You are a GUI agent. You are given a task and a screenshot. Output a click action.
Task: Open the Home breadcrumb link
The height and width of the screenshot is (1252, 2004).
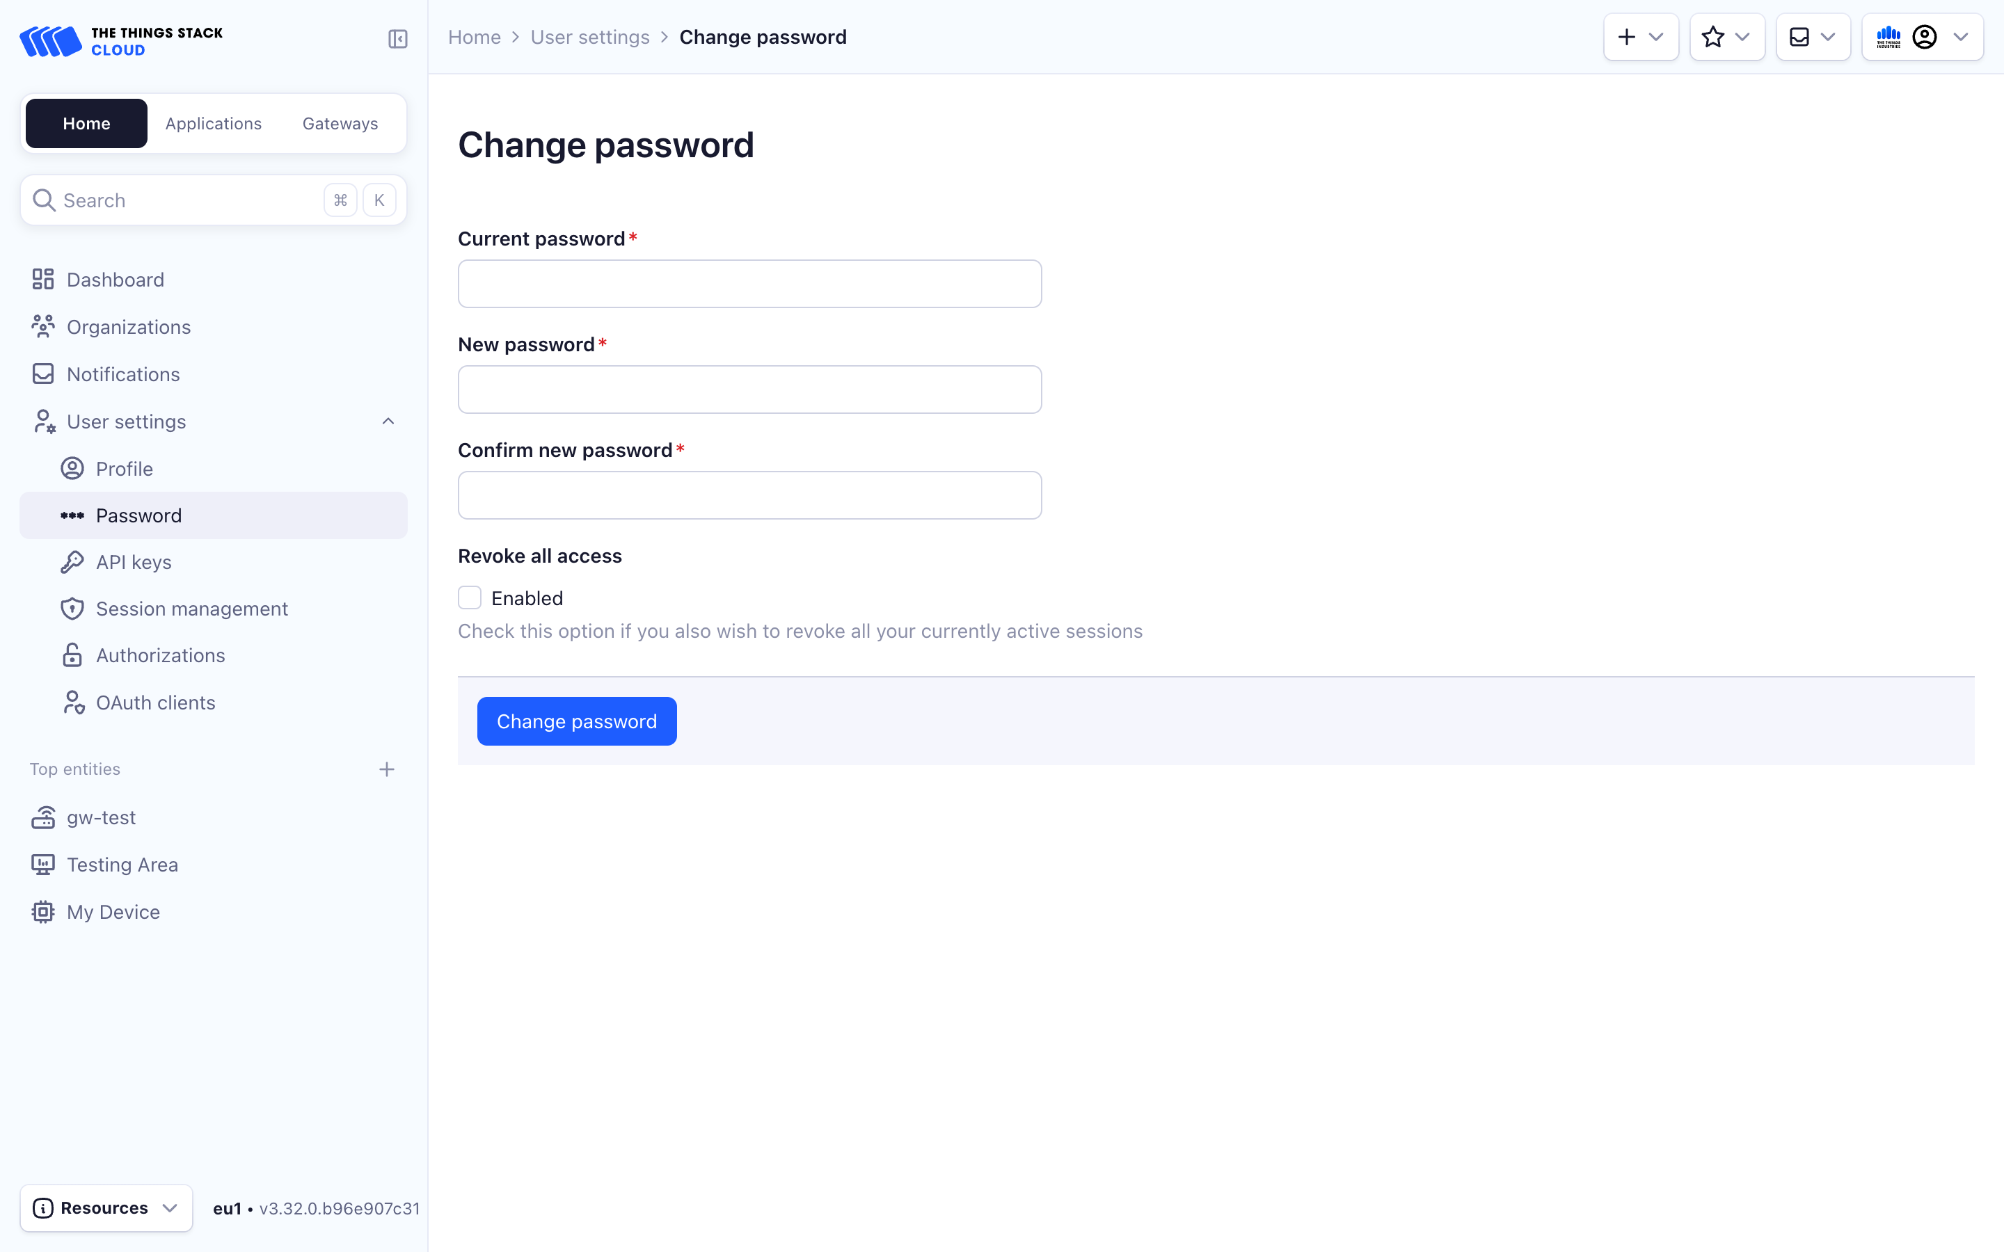[474, 36]
